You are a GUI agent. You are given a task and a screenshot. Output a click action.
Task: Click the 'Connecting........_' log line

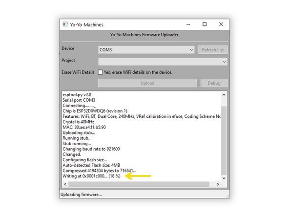[79, 106]
